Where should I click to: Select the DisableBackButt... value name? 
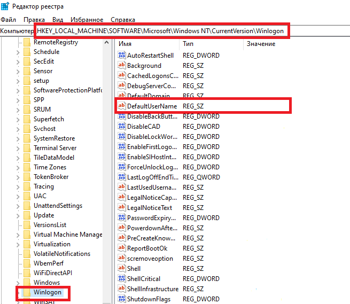pyautogui.click(x=152, y=116)
